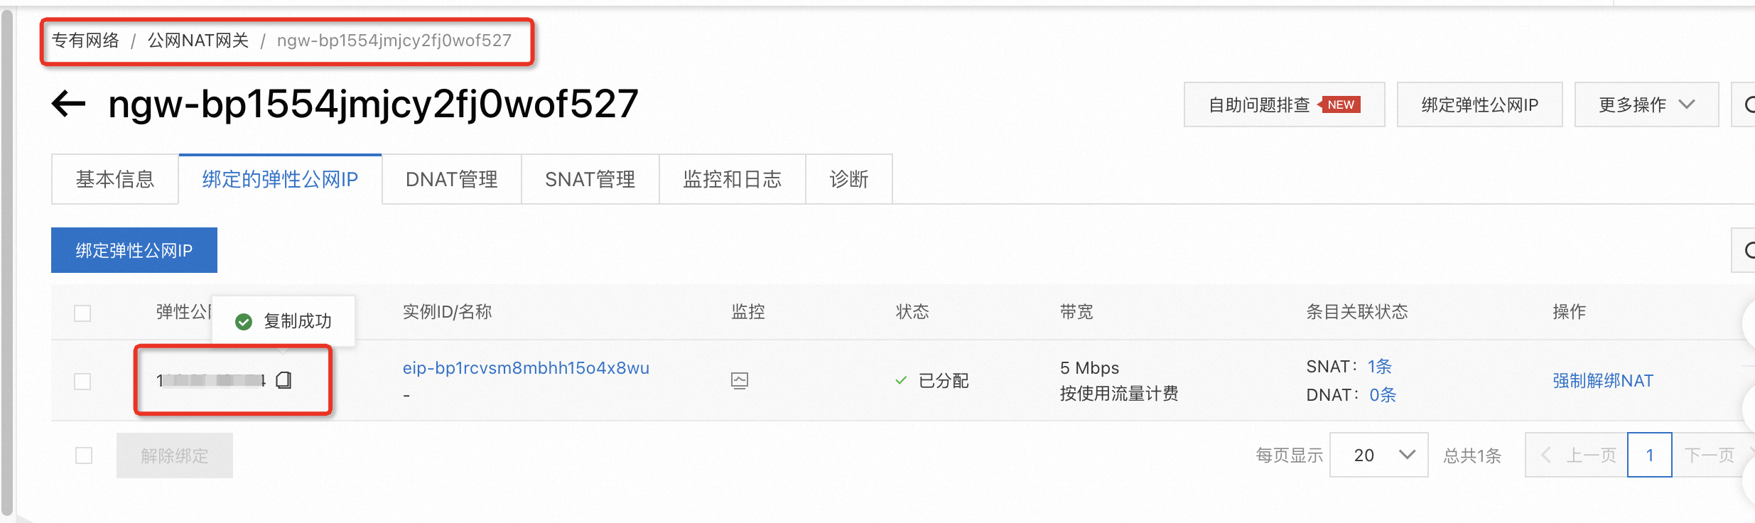
Task: Open the SNAT管理 tab
Action: click(x=590, y=179)
